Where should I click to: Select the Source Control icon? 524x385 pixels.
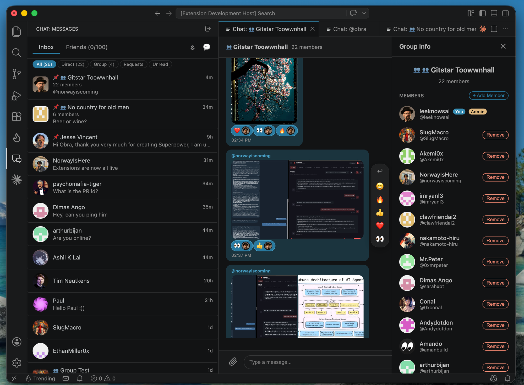pyautogui.click(x=17, y=74)
